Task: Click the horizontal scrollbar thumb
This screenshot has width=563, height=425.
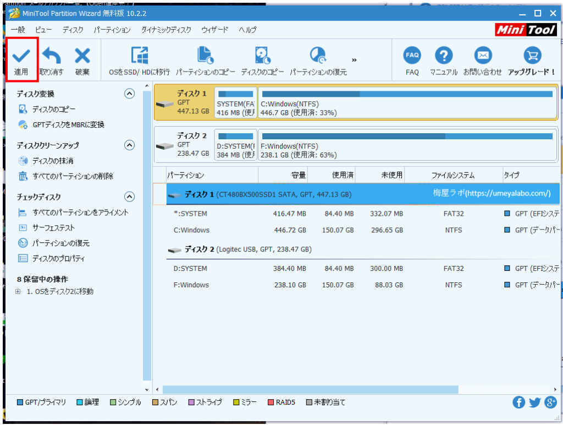Action: (x=310, y=389)
